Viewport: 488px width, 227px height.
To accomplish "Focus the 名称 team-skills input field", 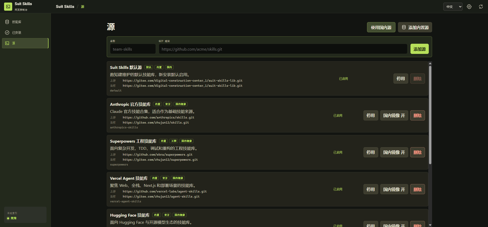I will 133,49.
